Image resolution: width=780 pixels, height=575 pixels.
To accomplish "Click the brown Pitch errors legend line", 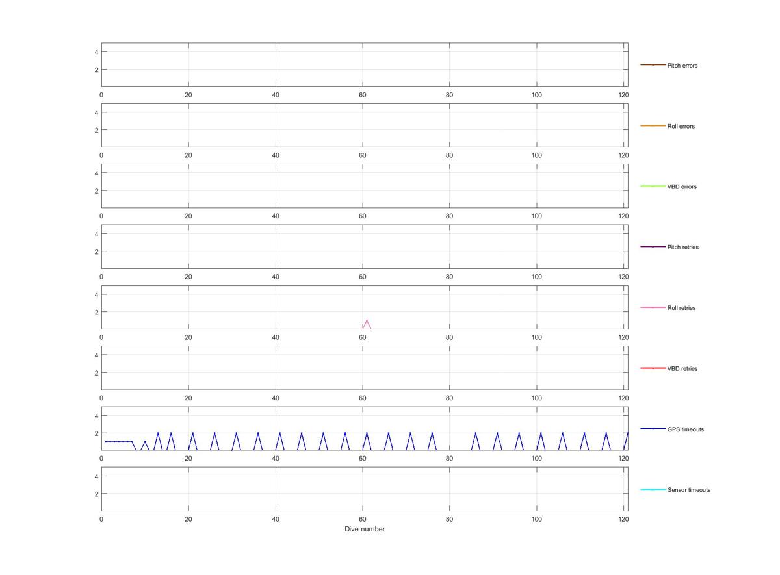I will pyautogui.click(x=653, y=65).
